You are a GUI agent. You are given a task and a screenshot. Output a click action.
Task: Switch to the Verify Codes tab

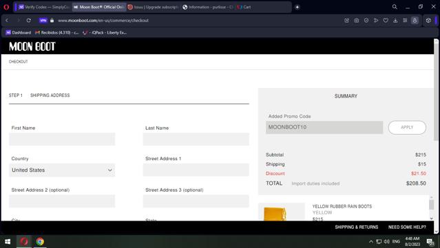tap(43, 8)
